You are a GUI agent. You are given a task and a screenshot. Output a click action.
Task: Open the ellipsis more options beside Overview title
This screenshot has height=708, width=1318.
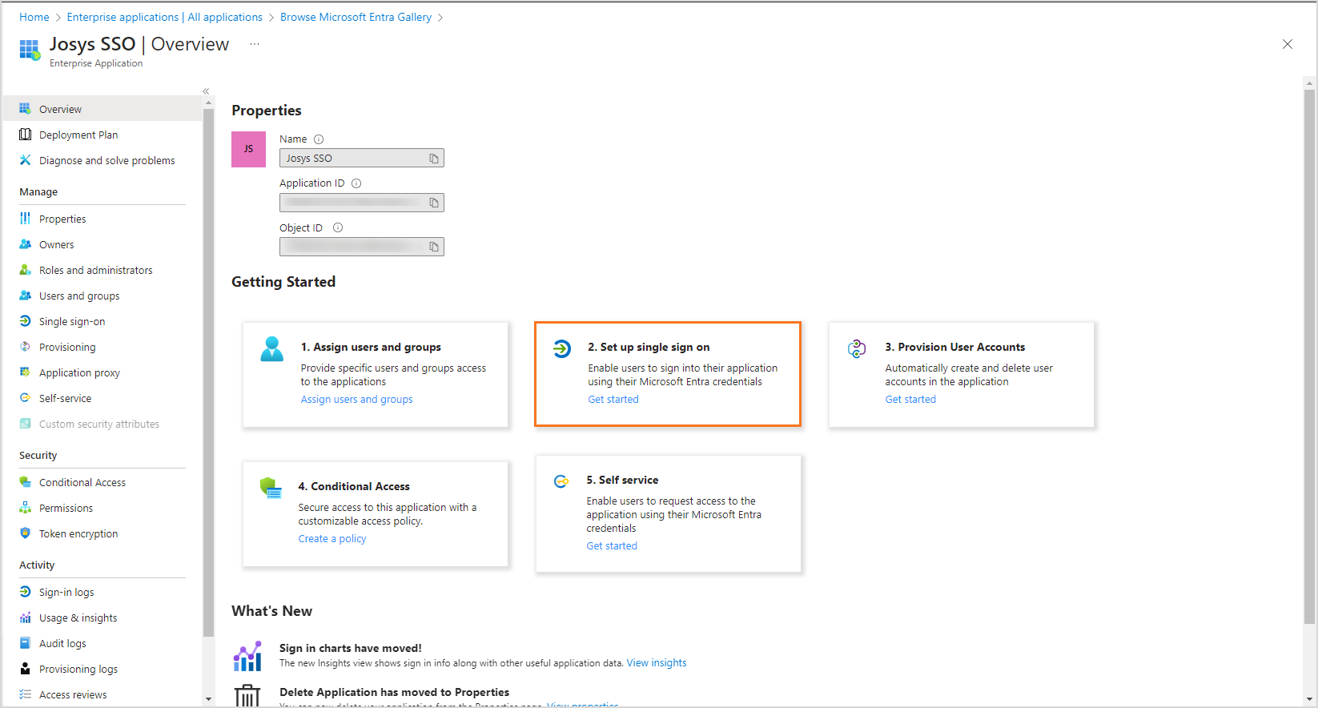coord(255,44)
